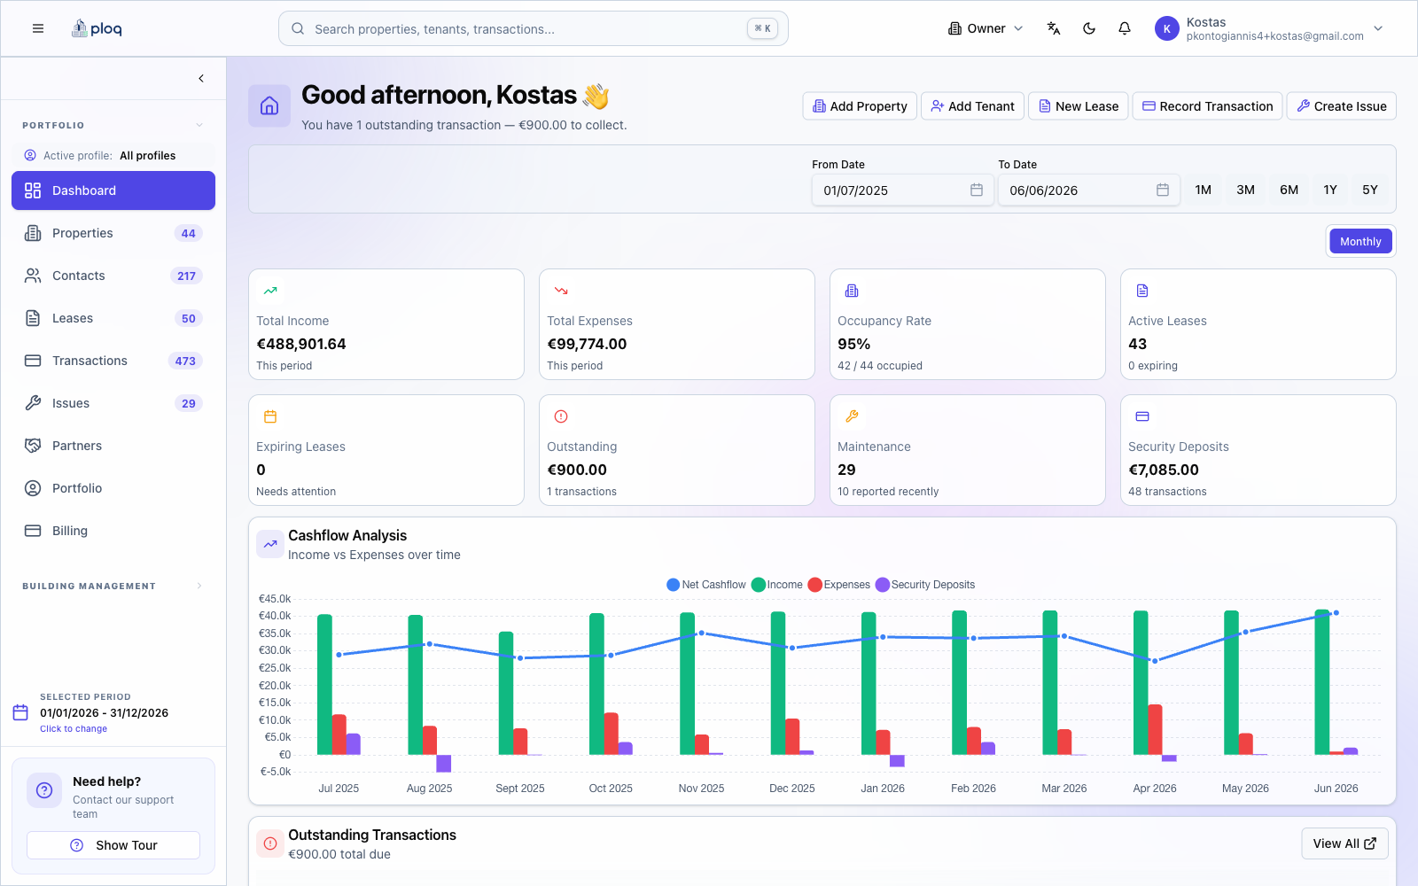Select the 3M range preset
This screenshot has height=886, width=1418.
pos(1245,190)
